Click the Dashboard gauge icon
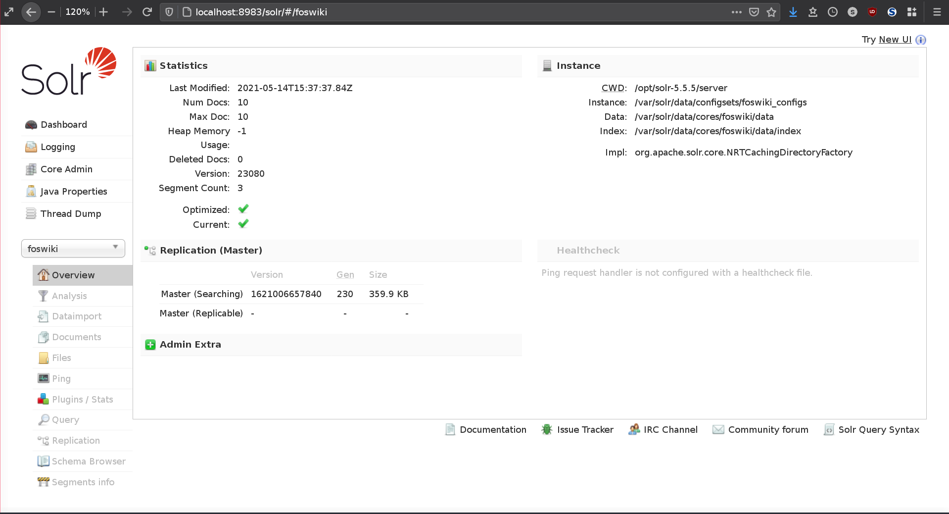 (x=31, y=125)
